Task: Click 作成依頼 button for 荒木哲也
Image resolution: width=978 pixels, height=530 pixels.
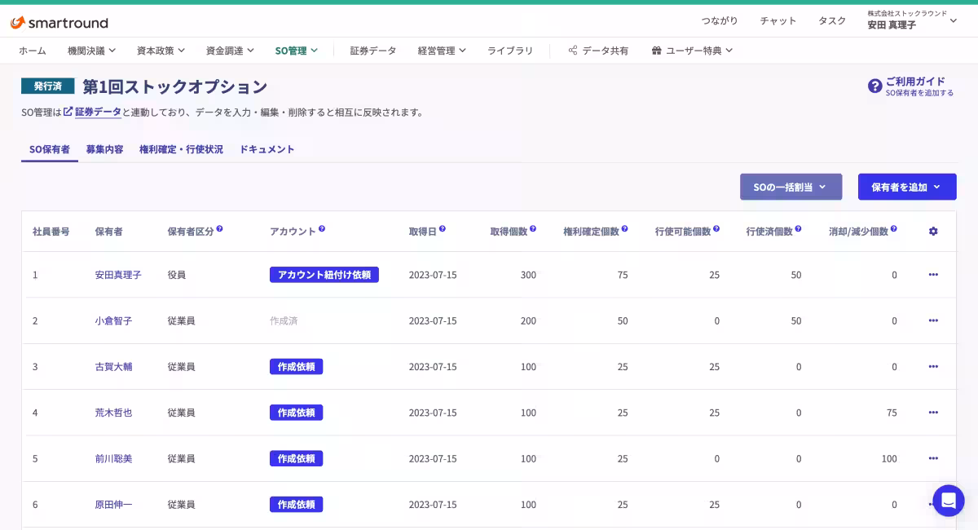Action: tap(296, 413)
